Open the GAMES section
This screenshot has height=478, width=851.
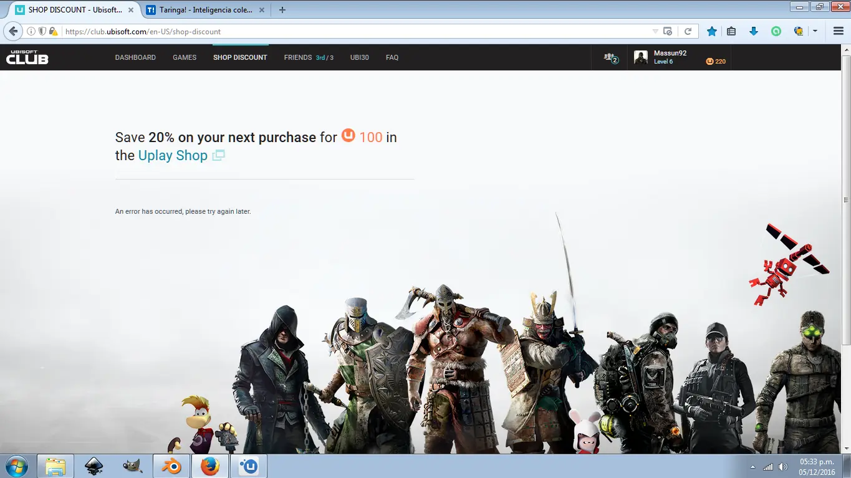coord(185,57)
